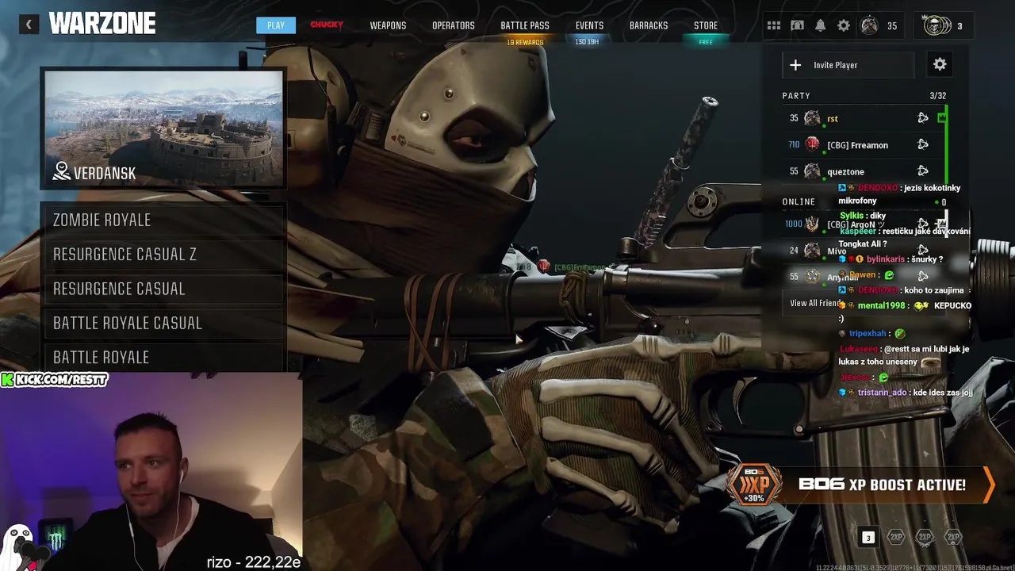Screen dimensions: 1015x571
Task: Click the 3 key prompt icon
Action: pyautogui.click(x=868, y=538)
